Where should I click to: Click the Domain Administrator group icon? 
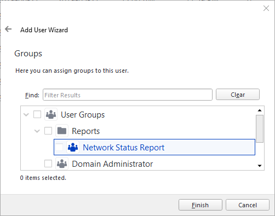pos(62,164)
